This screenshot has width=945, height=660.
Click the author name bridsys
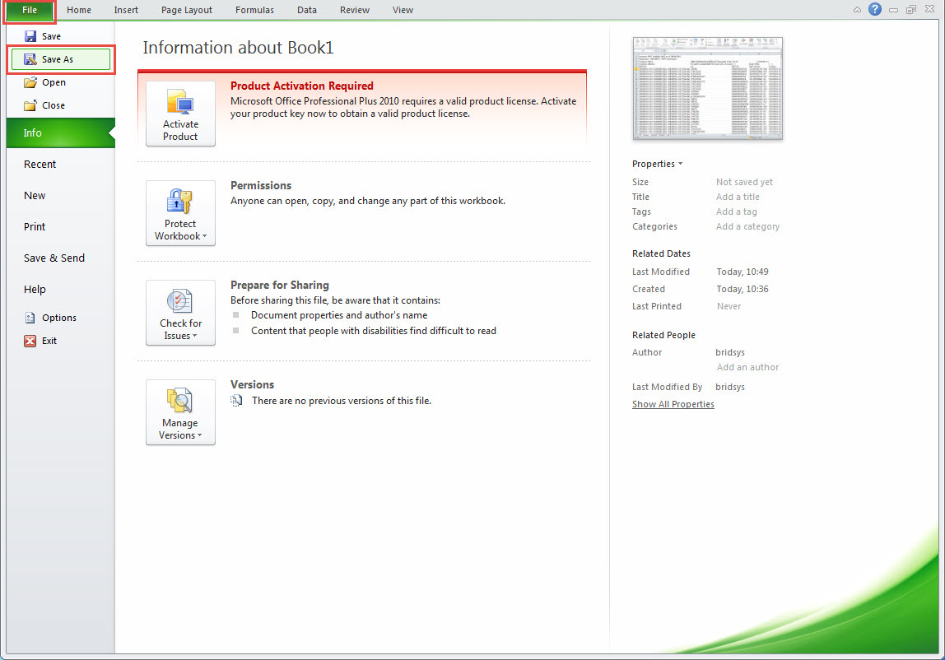point(730,352)
